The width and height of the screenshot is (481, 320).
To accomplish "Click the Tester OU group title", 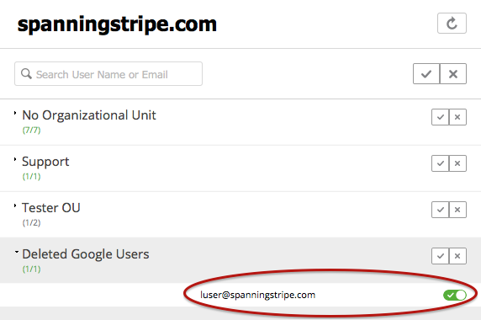I will [51, 208].
